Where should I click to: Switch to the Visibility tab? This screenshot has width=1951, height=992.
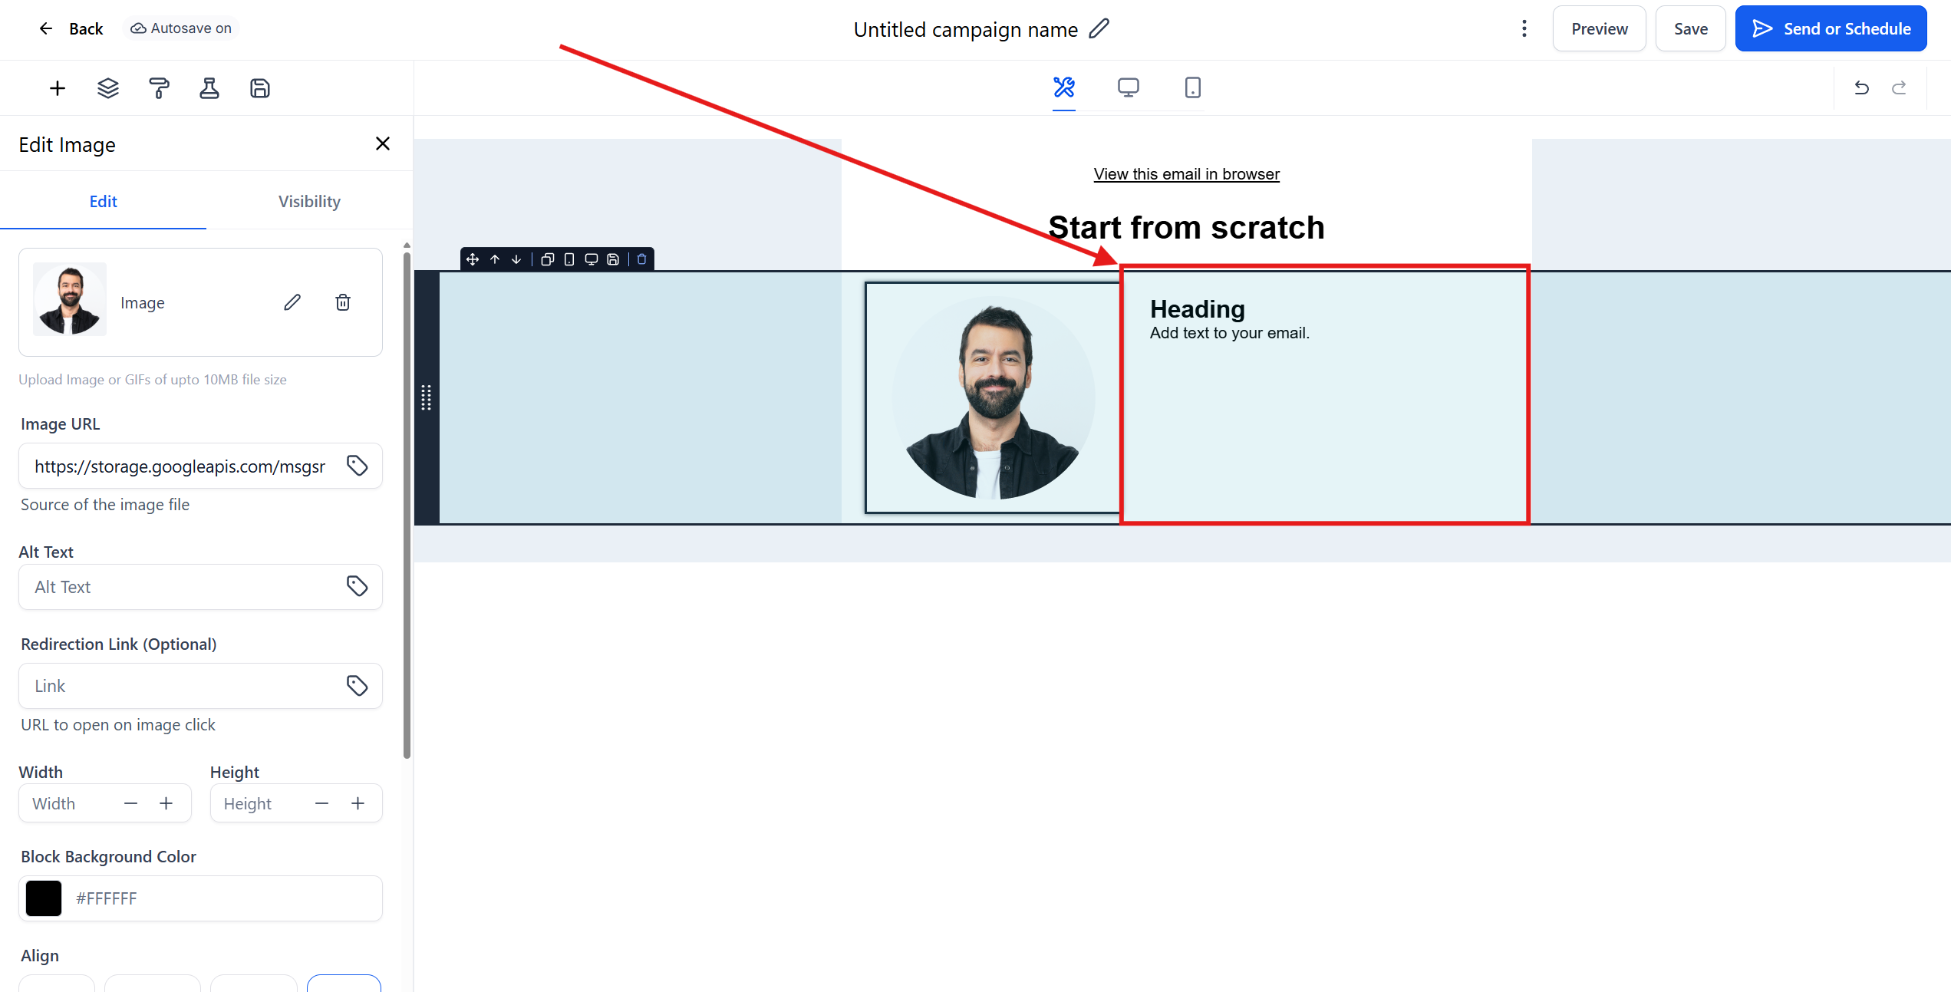[309, 201]
